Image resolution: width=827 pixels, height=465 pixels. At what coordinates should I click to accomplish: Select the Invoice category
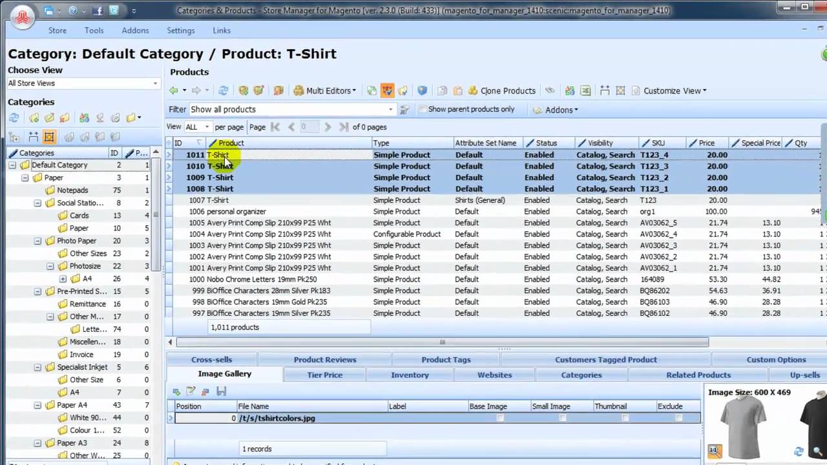[x=81, y=355]
